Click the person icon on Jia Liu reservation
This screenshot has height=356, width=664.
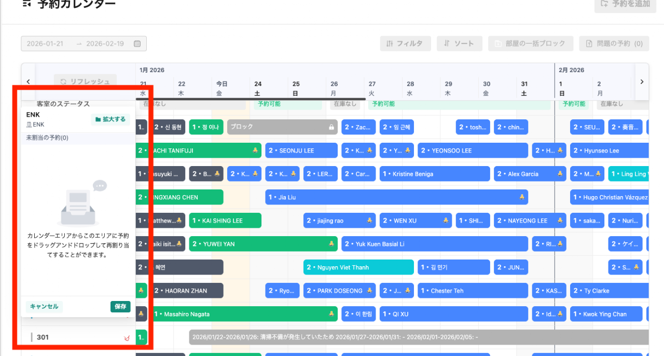[x=521, y=197]
